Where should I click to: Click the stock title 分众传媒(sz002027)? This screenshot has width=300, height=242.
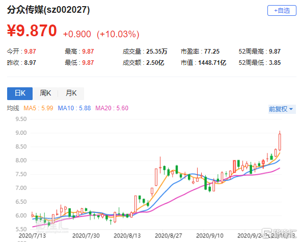point(48,10)
